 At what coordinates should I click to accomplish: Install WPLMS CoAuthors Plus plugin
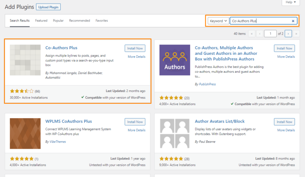[x=135, y=122]
